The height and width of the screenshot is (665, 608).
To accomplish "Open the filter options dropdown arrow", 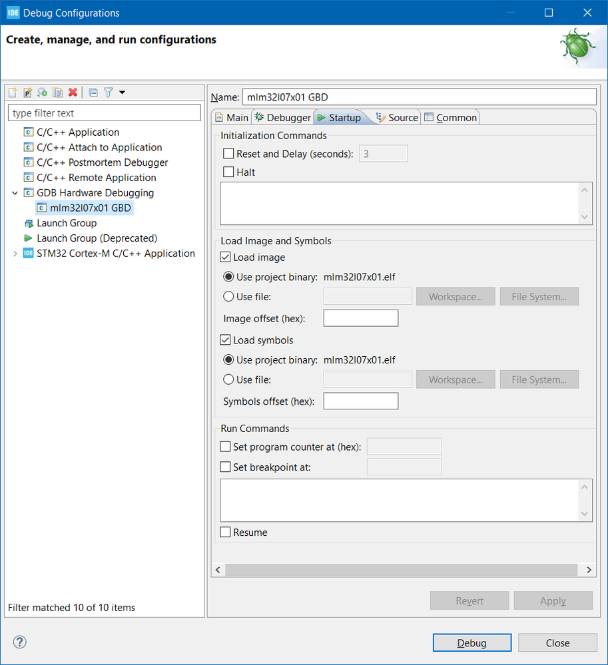I will point(122,92).
